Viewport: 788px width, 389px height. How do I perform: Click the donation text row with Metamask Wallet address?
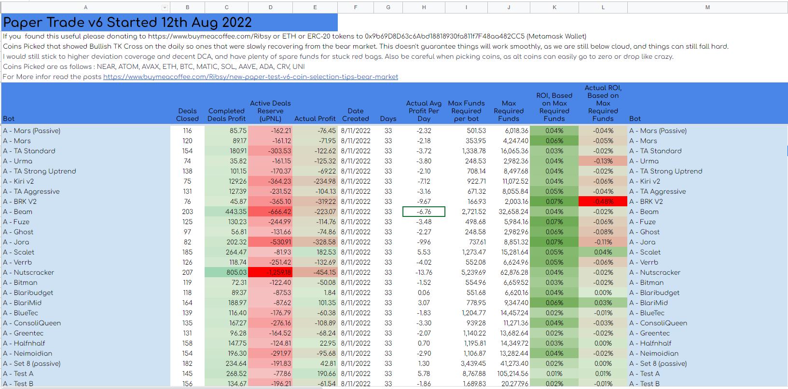click(295, 36)
